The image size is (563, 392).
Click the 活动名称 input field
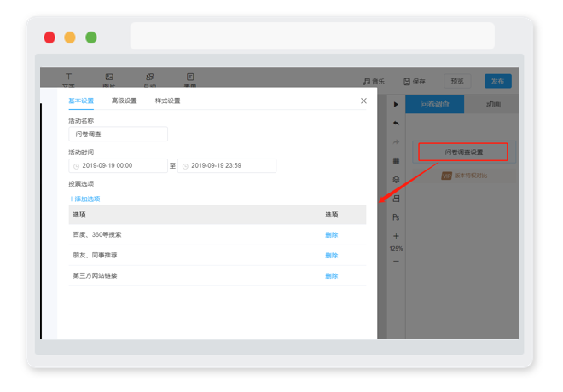pos(118,134)
